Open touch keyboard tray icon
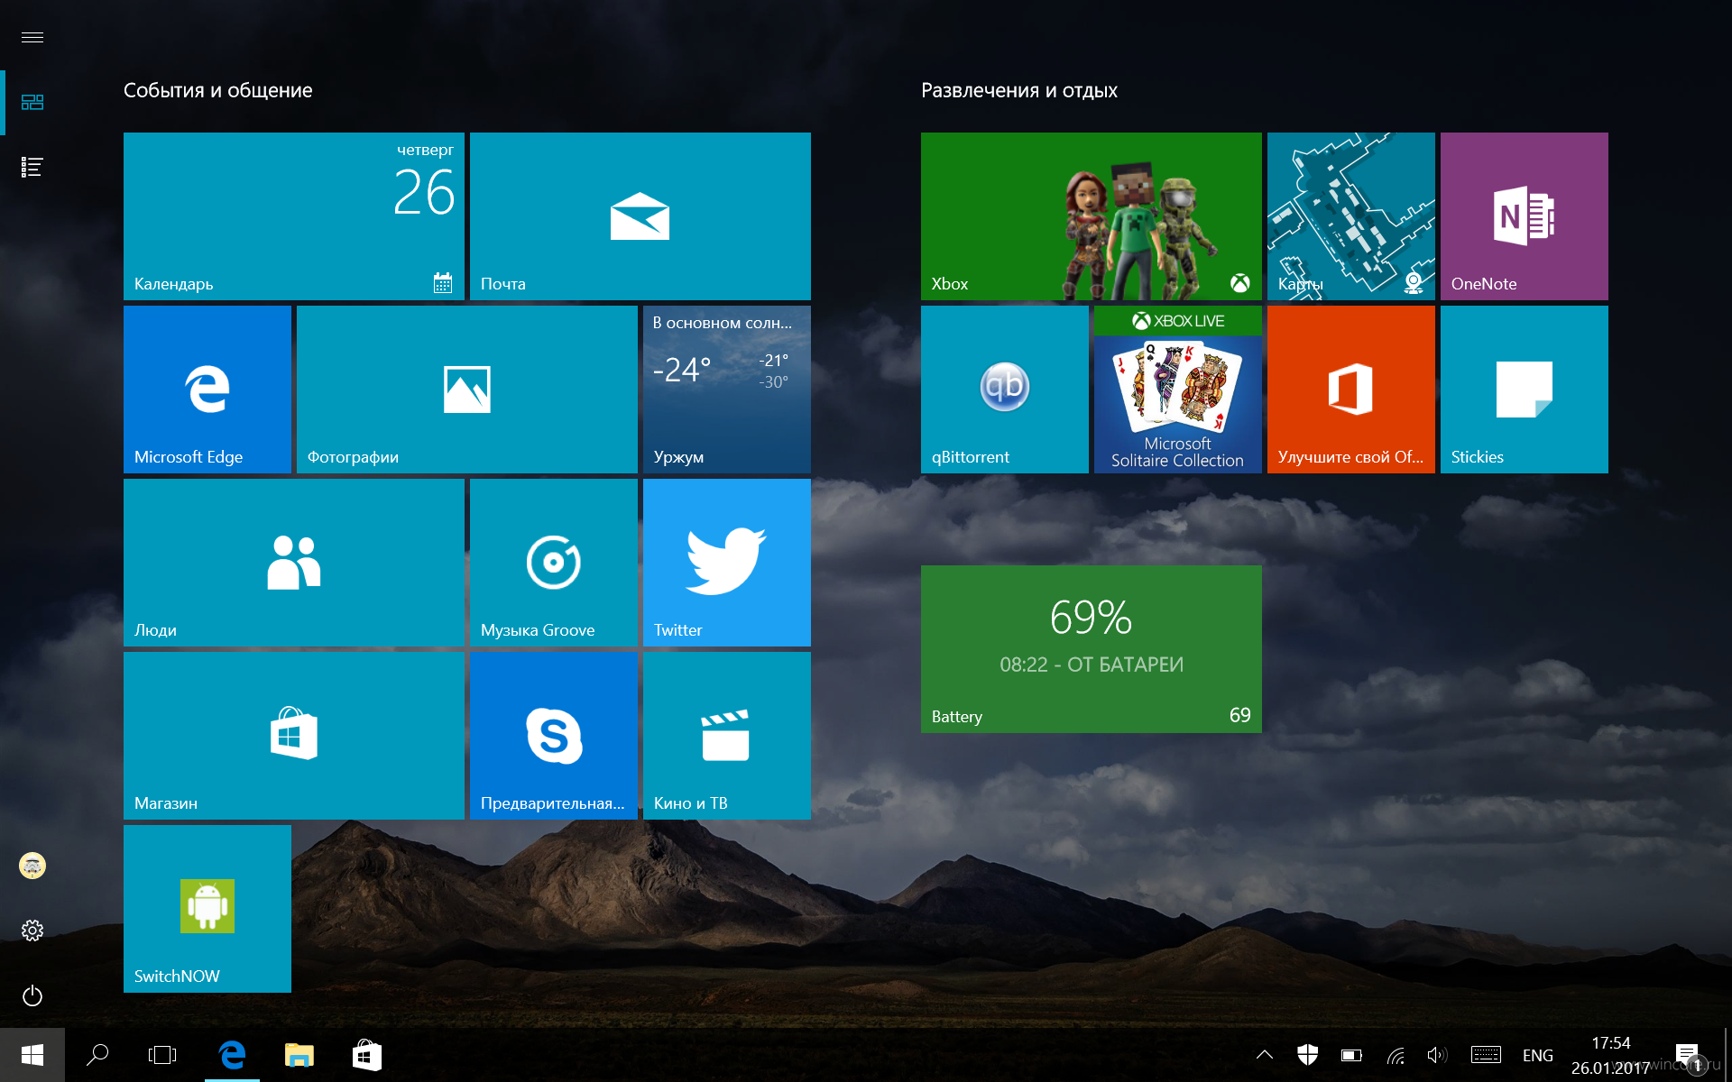Screen dimensions: 1732x1082 pos(1486,1055)
